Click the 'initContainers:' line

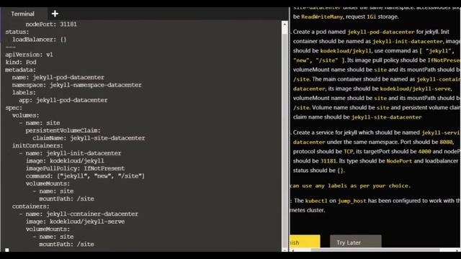[x=37, y=145]
